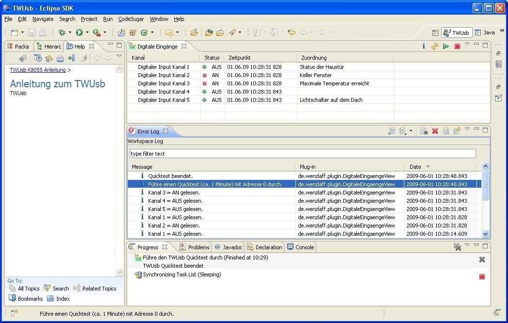Viewport: 508px width, 323px height.
Task: Open dropdown arrow beside External Tools icon
Action: point(105,32)
